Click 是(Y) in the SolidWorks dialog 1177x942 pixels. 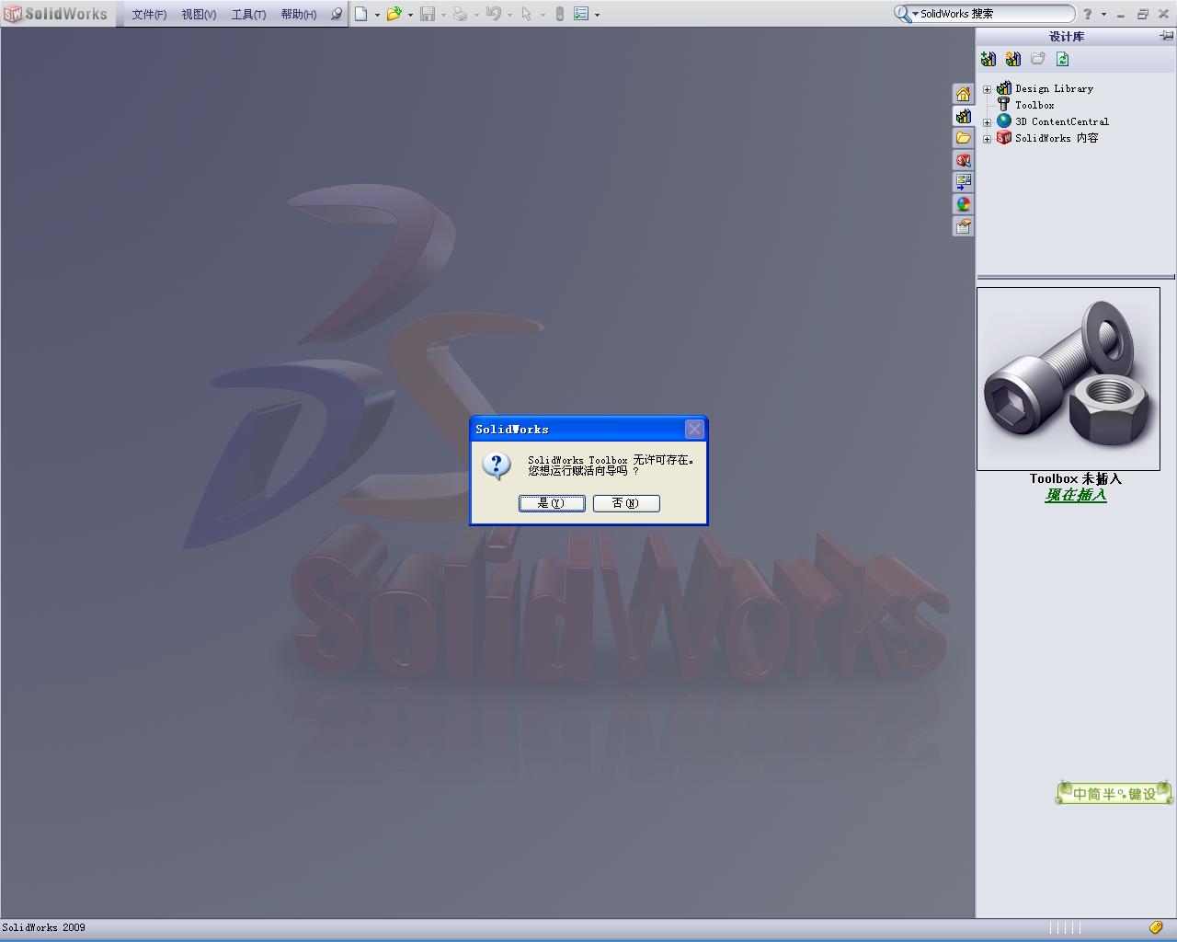(552, 503)
